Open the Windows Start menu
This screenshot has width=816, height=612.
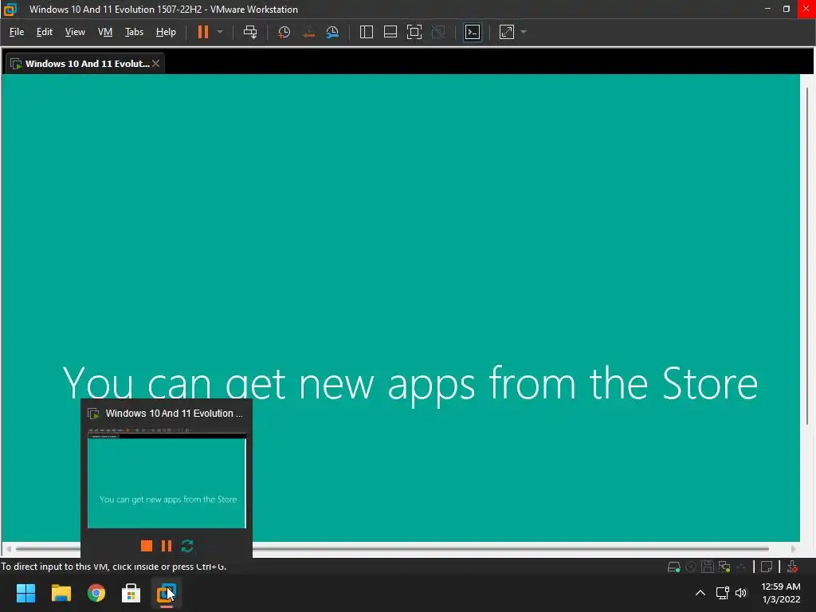(x=25, y=593)
